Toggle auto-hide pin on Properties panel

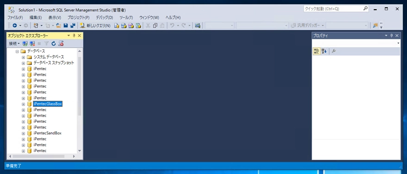(x=392, y=36)
